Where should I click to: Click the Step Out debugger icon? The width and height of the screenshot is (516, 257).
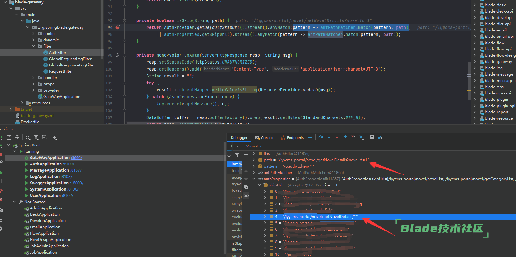pyautogui.click(x=345, y=137)
